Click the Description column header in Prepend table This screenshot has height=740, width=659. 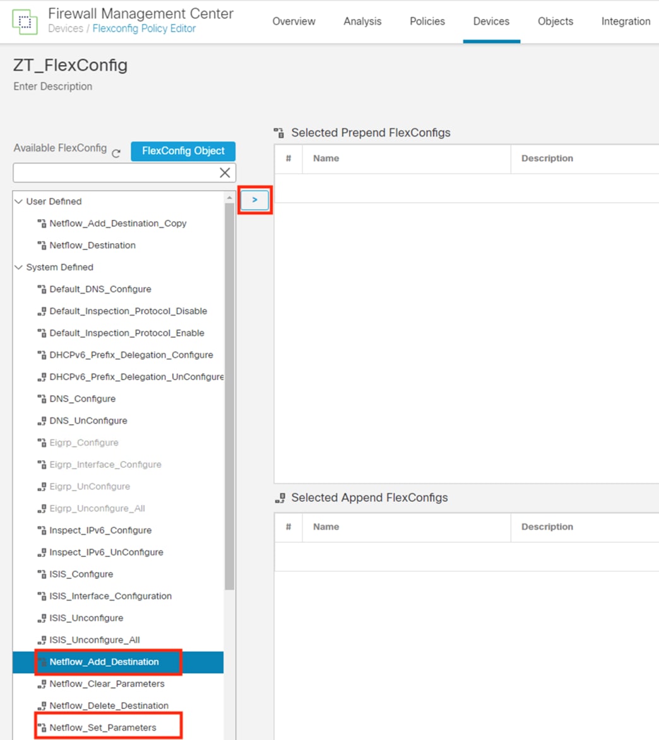pyautogui.click(x=547, y=158)
